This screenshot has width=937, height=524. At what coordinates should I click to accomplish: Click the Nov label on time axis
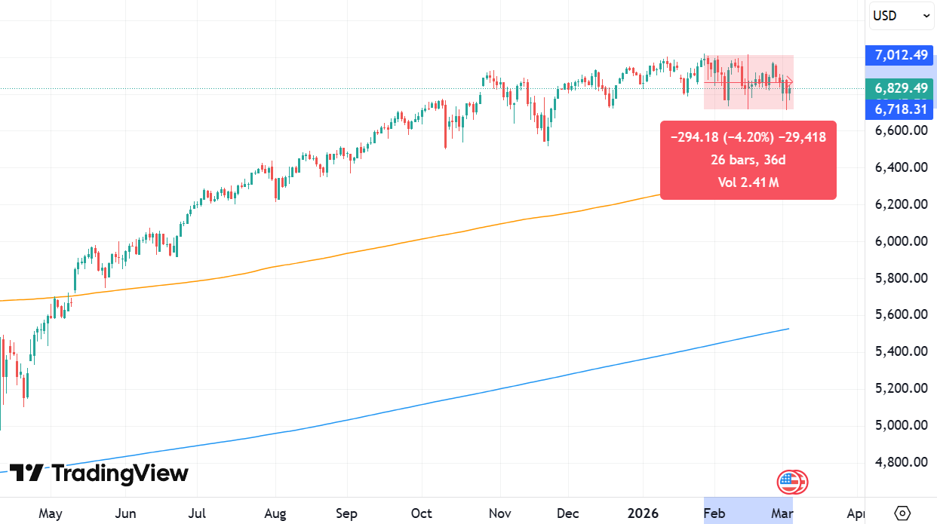point(499,513)
